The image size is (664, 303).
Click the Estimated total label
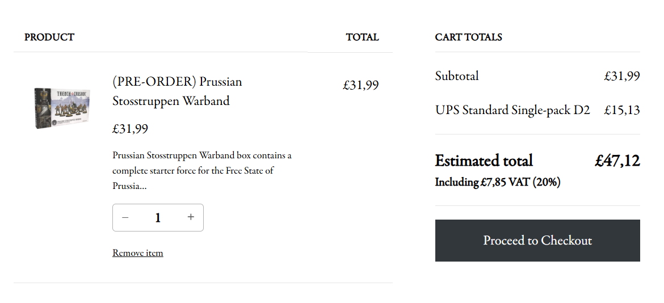tap(484, 161)
